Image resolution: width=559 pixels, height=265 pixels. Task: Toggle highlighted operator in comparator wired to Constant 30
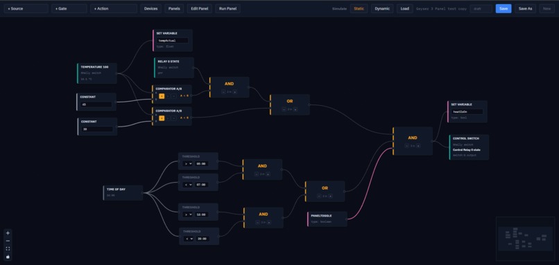(x=162, y=118)
